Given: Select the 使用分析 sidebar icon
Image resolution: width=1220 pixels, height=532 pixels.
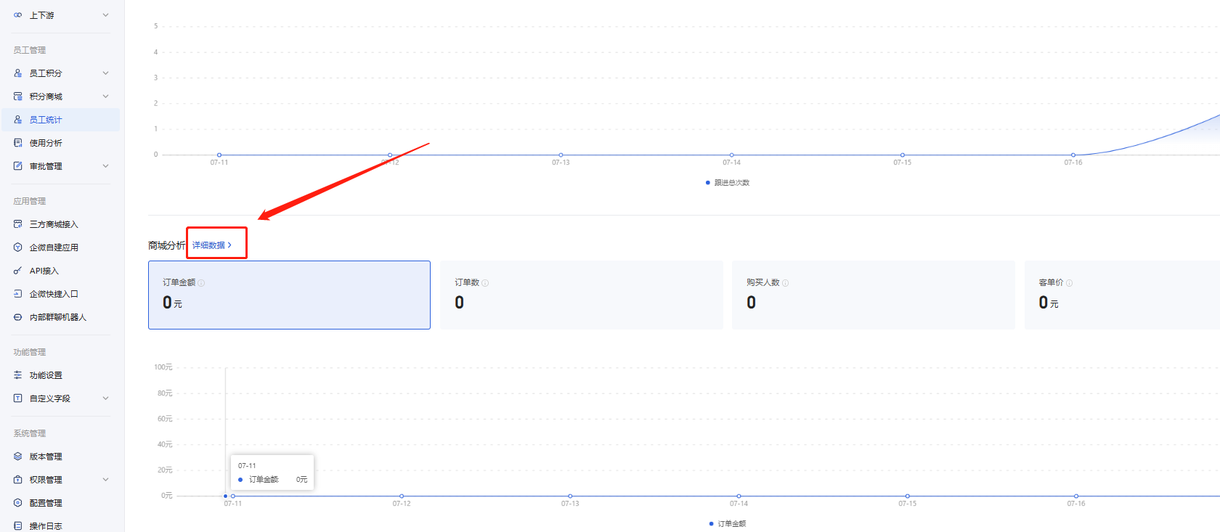Looking at the screenshot, I should [18, 143].
